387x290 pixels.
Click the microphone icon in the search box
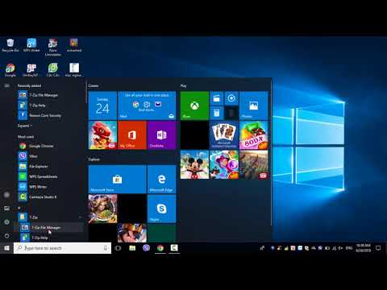106,248
